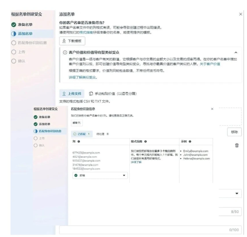The height and width of the screenshot is (237, 247).
Task: Click the 邮箱(1) chip button
Action: [77, 123]
